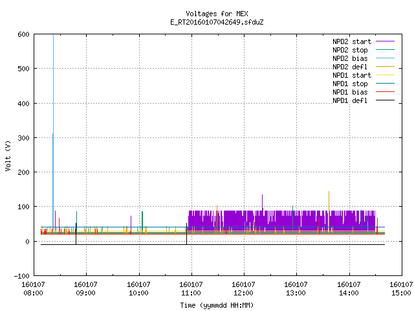The width and height of the screenshot is (414, 311).
Task: Click the chart title 'Voltages for MEX'
Action: tap(217, 14)
